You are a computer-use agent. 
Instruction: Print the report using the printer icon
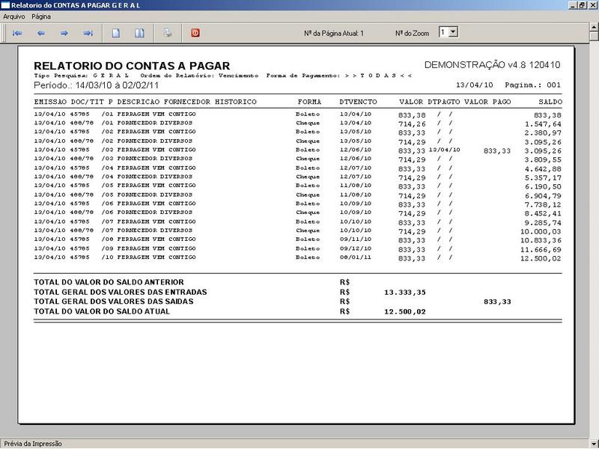pyautogui.click(x=168, y=33)
